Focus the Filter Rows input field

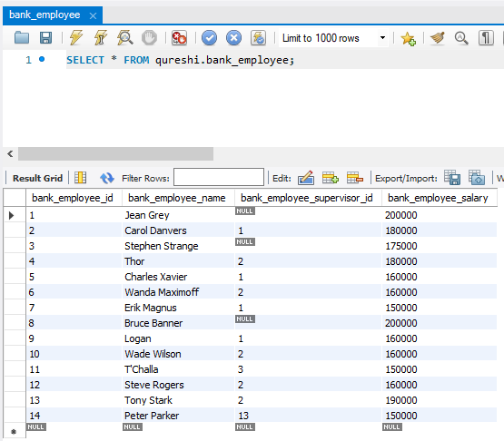(x=219, y=177)
